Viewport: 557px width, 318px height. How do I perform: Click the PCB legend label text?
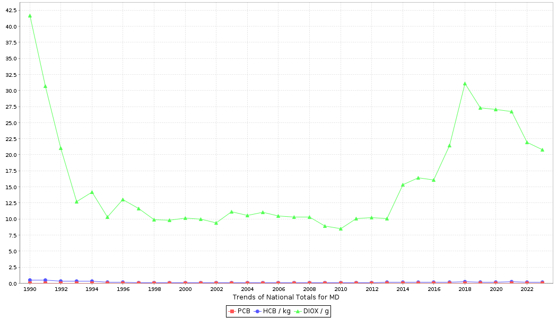(x=243, y=311)
